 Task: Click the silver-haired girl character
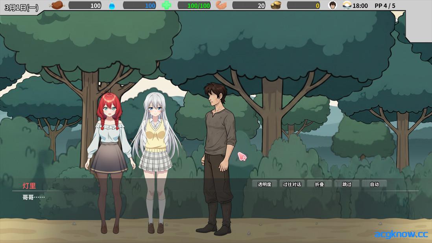pyautogui.click(x=156, y=162)
